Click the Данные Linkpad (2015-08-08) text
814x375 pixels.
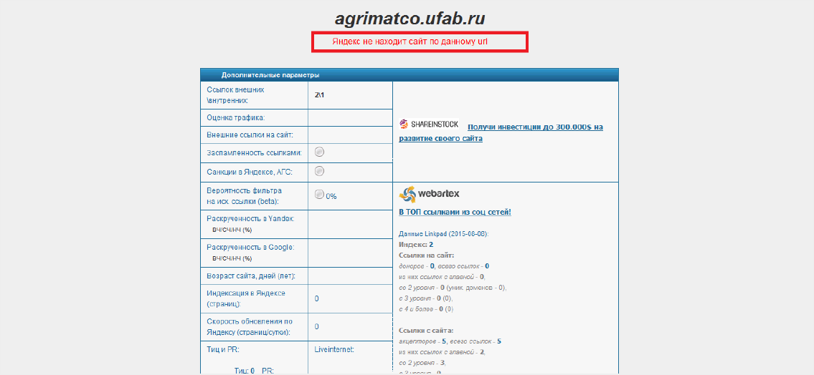click(x=444, y=234)
